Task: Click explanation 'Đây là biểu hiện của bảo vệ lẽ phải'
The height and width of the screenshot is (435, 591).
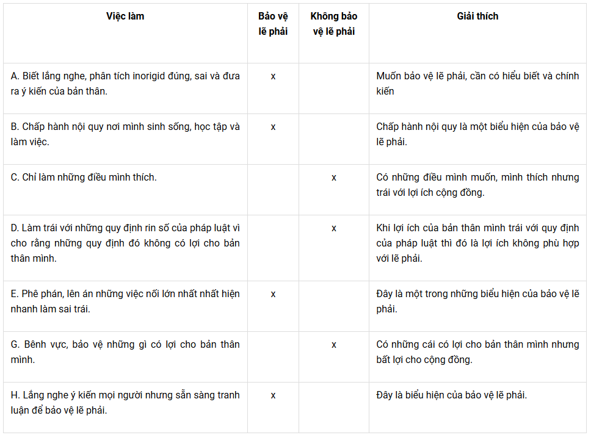Action: click(452, 395)
